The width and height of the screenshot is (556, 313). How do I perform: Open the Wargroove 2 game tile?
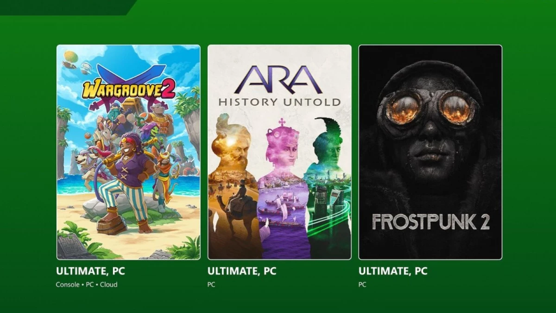click(x=128, y=152)
